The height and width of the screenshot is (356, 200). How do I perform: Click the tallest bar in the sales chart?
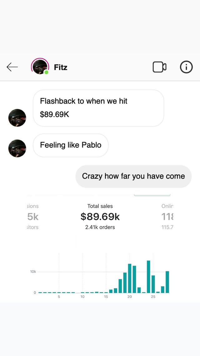[148, 277]
